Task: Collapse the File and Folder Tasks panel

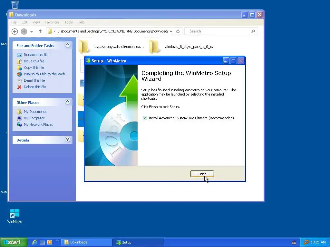Action: tap(68, 45)
